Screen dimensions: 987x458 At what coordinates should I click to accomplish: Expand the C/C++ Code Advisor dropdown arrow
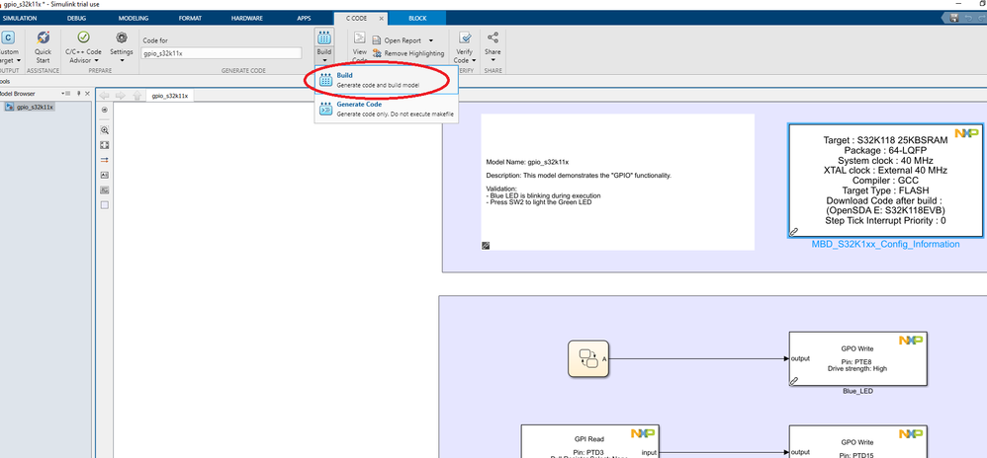pos(96,61)
